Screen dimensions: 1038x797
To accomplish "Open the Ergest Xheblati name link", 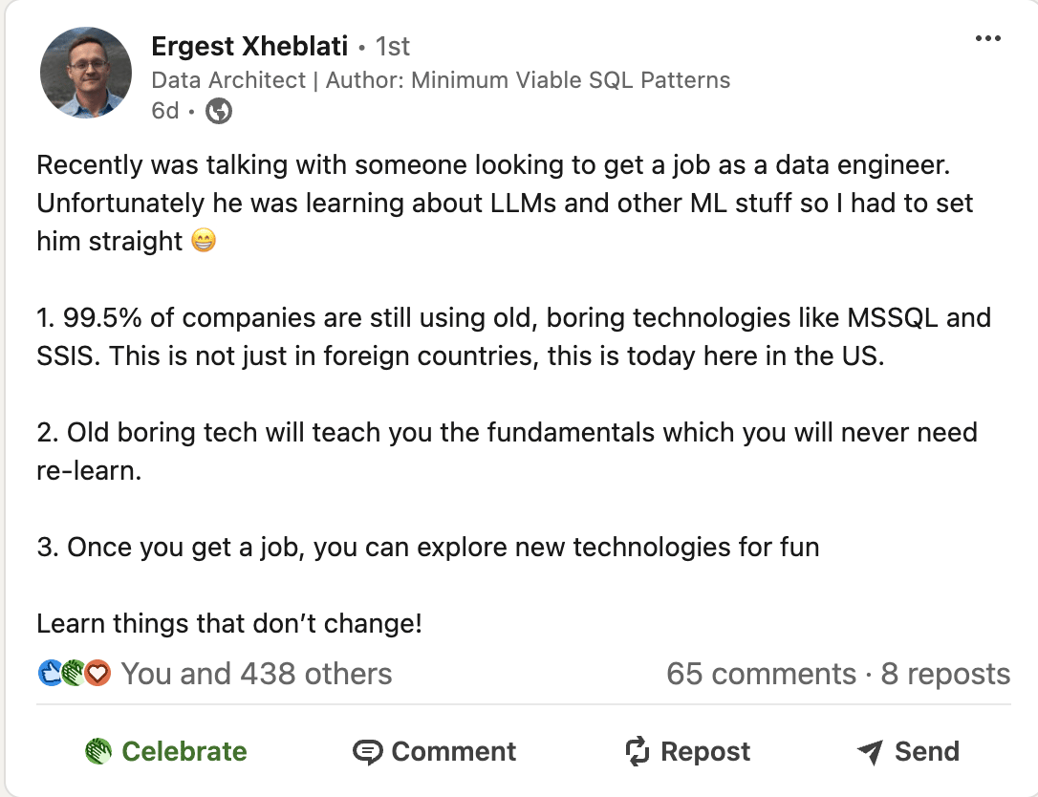I will (x=249, y=46).
